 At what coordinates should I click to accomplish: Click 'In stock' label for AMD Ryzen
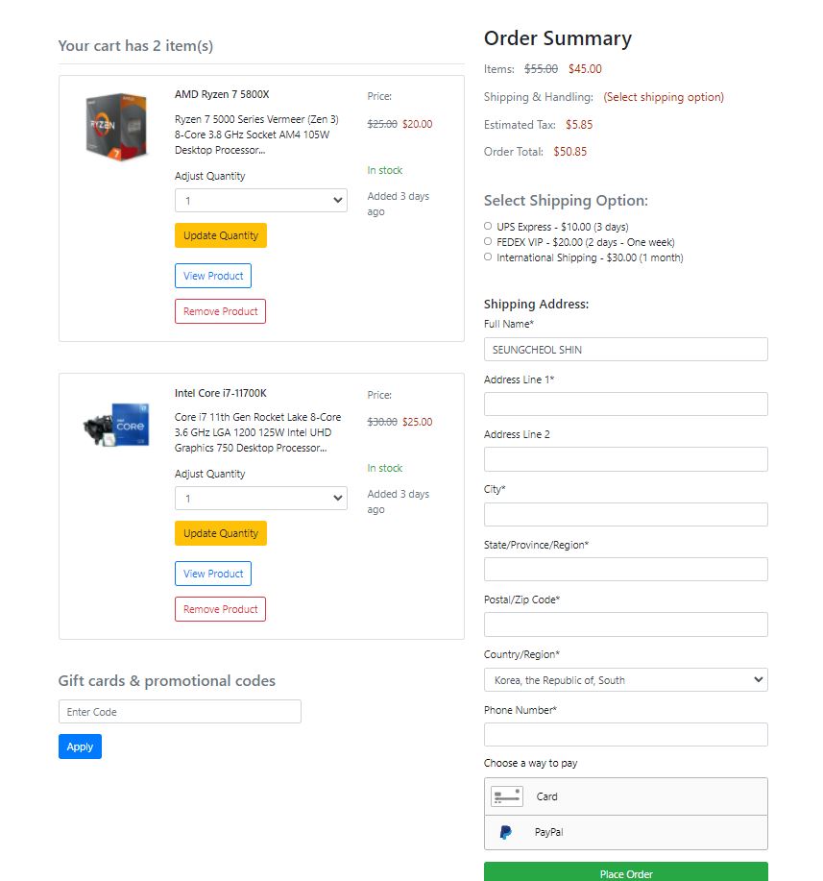coord(385,170)
